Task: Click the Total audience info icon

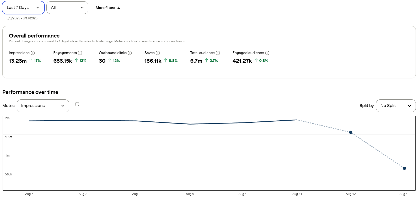Action: pyautogui.click(x=218, y=53)
